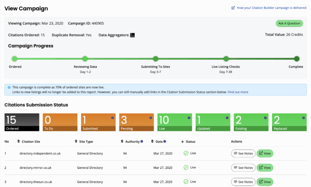View the directory.independent.co.uk listing

(x=265, y=153)
